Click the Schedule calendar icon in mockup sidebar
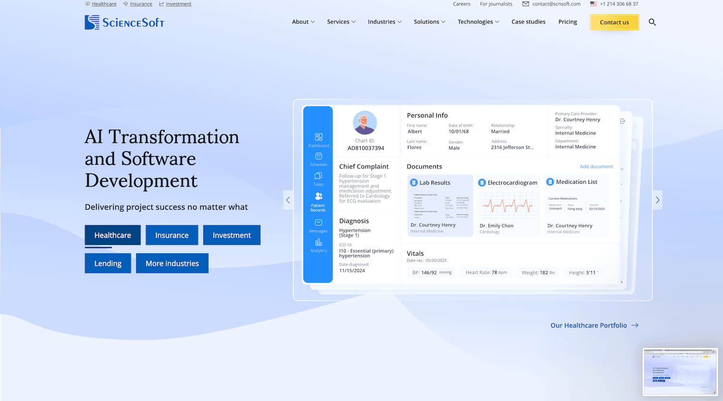723x401 pixels. [319, 156]
